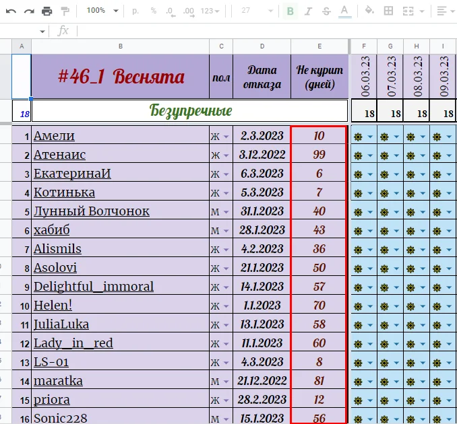Select column D header
The width and height of the screenshot is (457, 424).
pyautogui.click(x=262, y=46)
